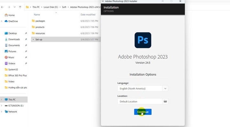Click the folder browse icon beside Location

click(x=165, y=101)
